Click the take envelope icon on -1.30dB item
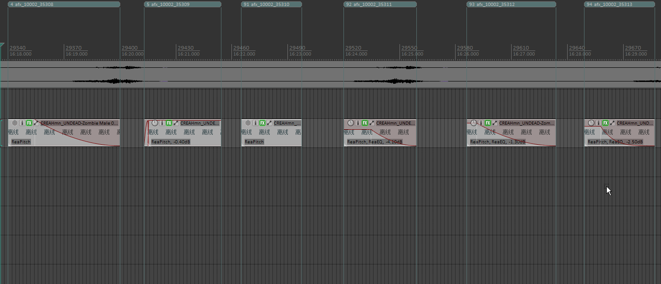Image resolution: width=661 pixels, height=284 pixels. click(495, 123)
